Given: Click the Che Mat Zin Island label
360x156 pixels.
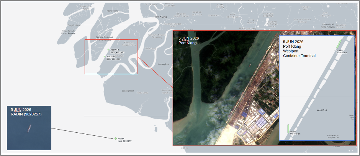Looking at the screenshot, I should [105, 38].
